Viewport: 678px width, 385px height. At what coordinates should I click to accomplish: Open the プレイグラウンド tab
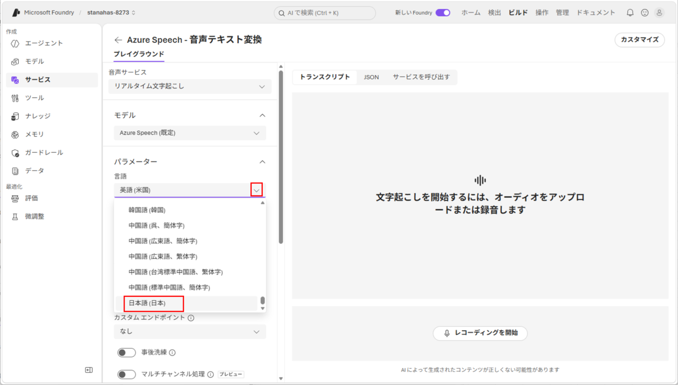coord(139,54)
